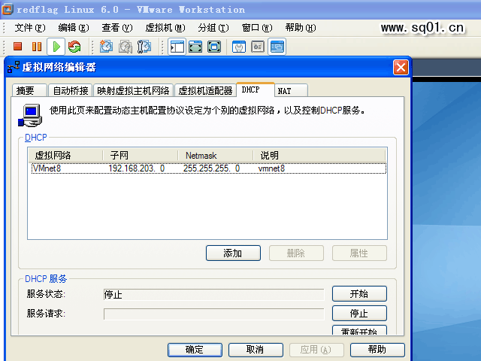Switch to the 虚拟机适配器 tab
The width and height of the screenshot is (481, 361).
click(205, 90)
